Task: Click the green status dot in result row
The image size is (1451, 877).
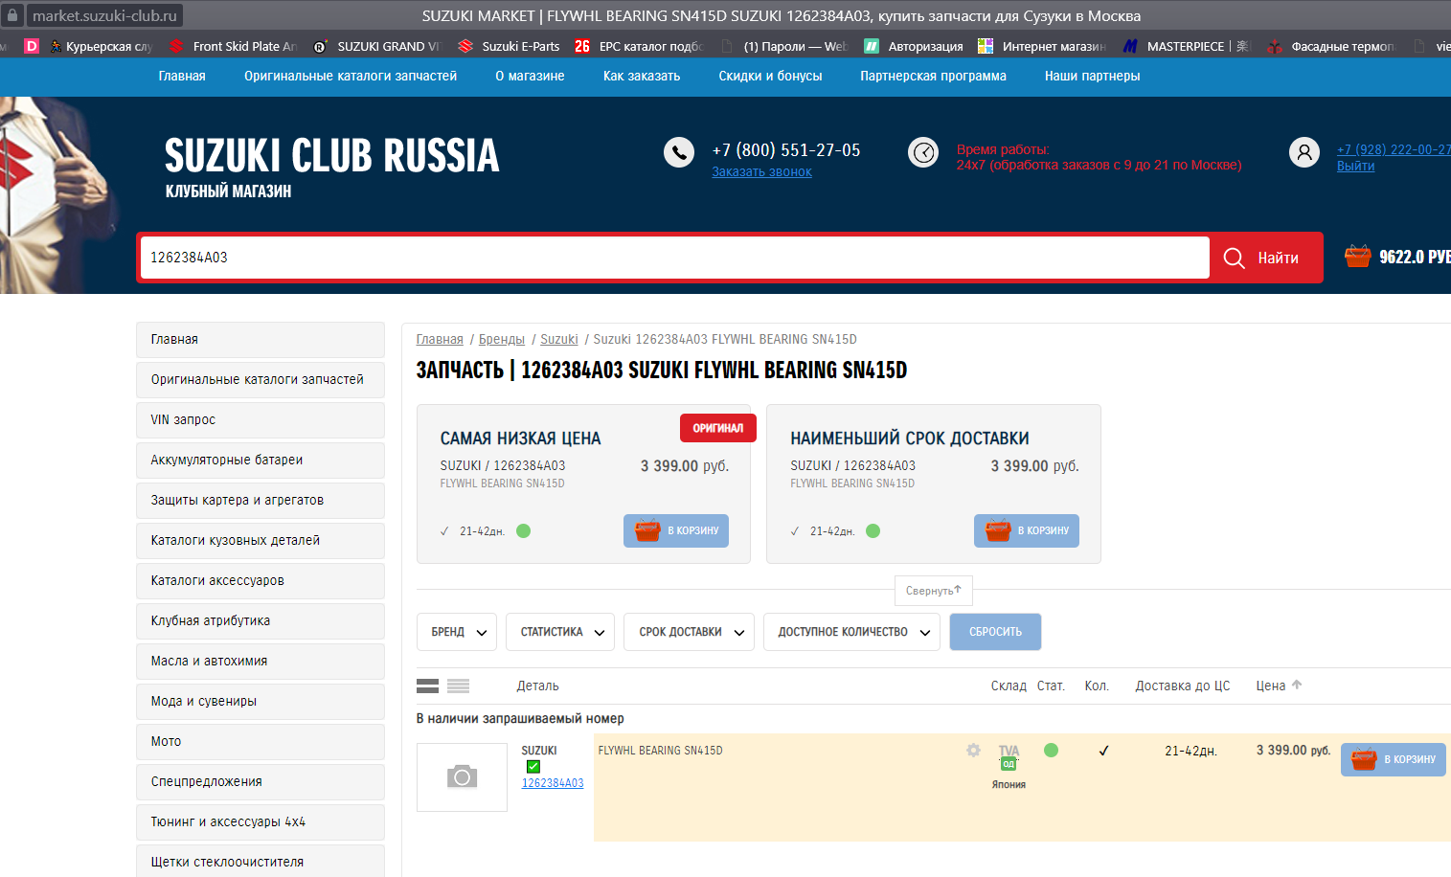Action: click(x=1051, y=751)
